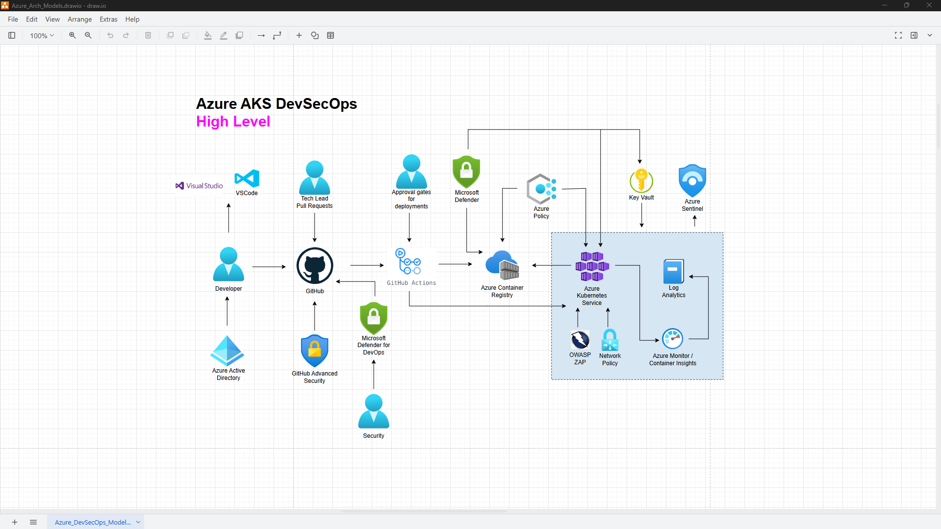Select the Azure Monitor Container Insights icon
Viewport: 941px width, 529px height.
673,339
